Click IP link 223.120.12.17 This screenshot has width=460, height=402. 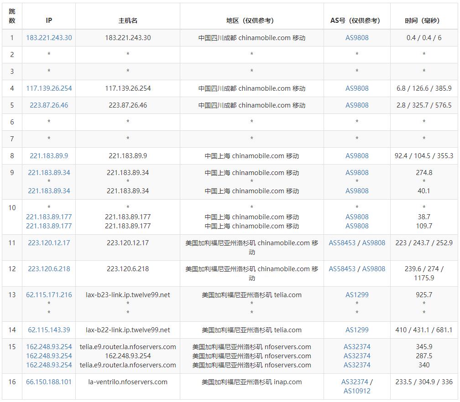[49, 243]
